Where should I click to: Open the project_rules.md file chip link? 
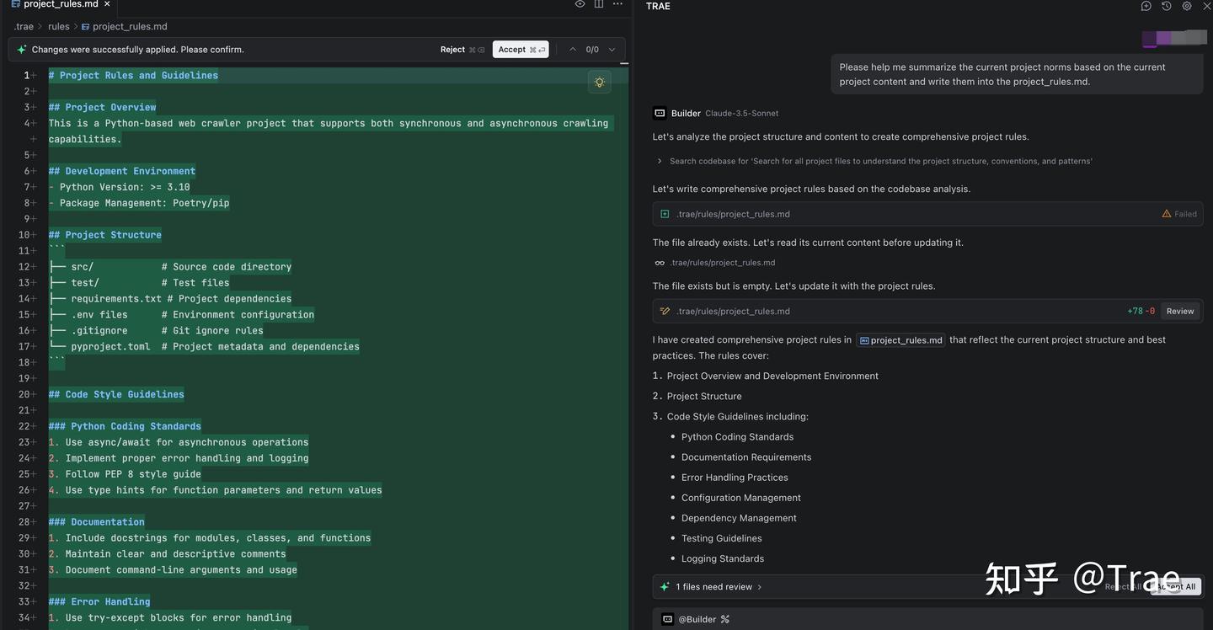tap(900, 340)
